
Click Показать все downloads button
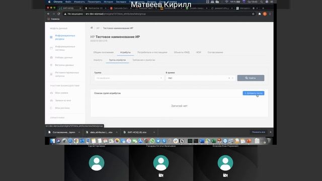coord(258,132)
